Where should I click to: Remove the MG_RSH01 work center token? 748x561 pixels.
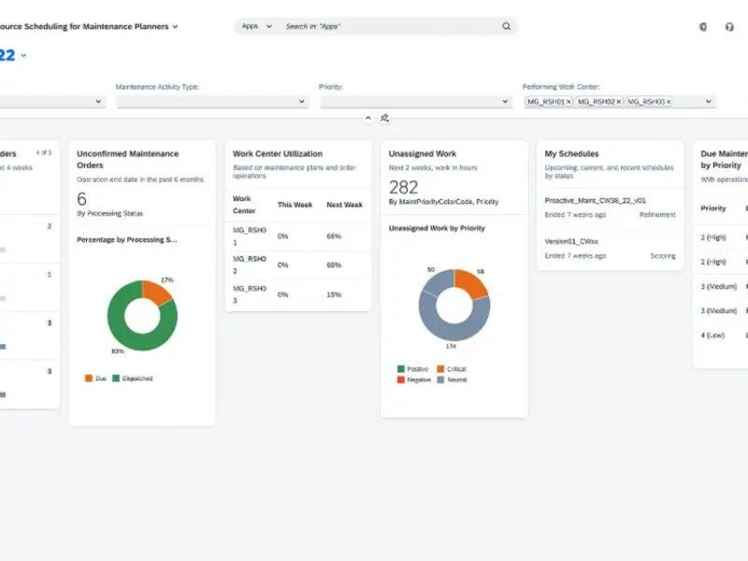[568, 101]
